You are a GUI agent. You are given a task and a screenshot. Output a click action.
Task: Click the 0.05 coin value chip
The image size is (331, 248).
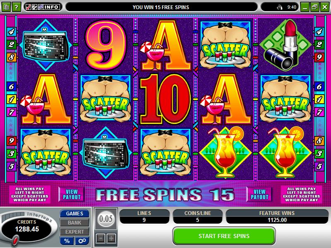[106, 219]
